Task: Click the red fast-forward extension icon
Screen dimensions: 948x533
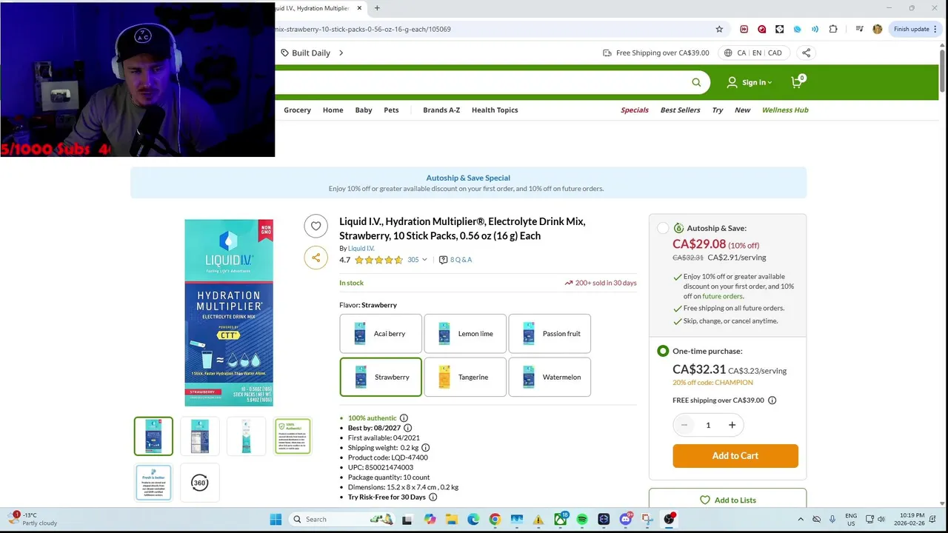Action: point(744,29)
